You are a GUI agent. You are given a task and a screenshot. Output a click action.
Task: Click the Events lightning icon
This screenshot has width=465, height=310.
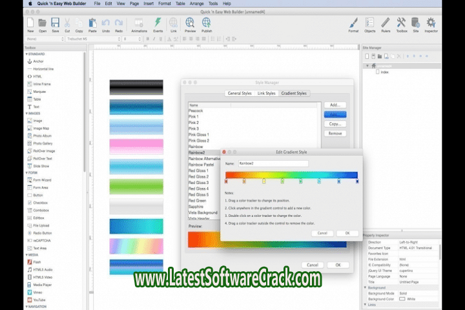click(x=158, y=23)
